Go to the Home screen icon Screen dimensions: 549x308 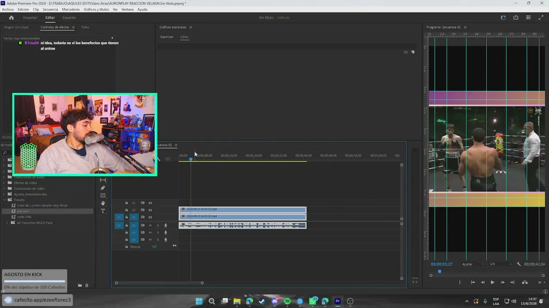(x=12, y=18)
